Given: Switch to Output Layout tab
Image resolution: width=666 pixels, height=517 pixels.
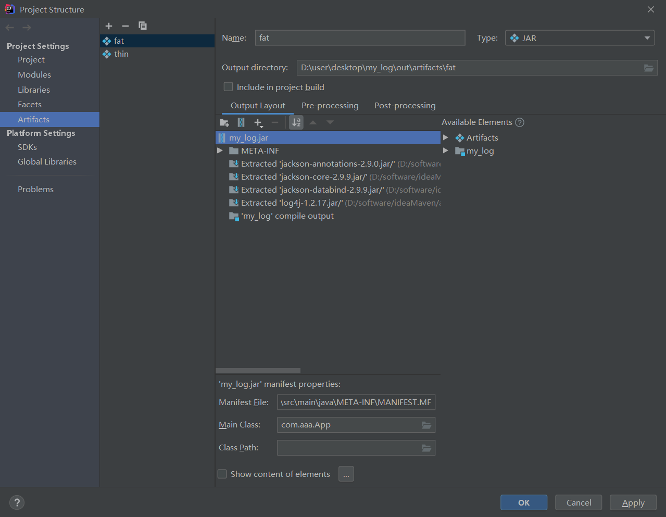Looking at the screenshot, I should (258, 106).
